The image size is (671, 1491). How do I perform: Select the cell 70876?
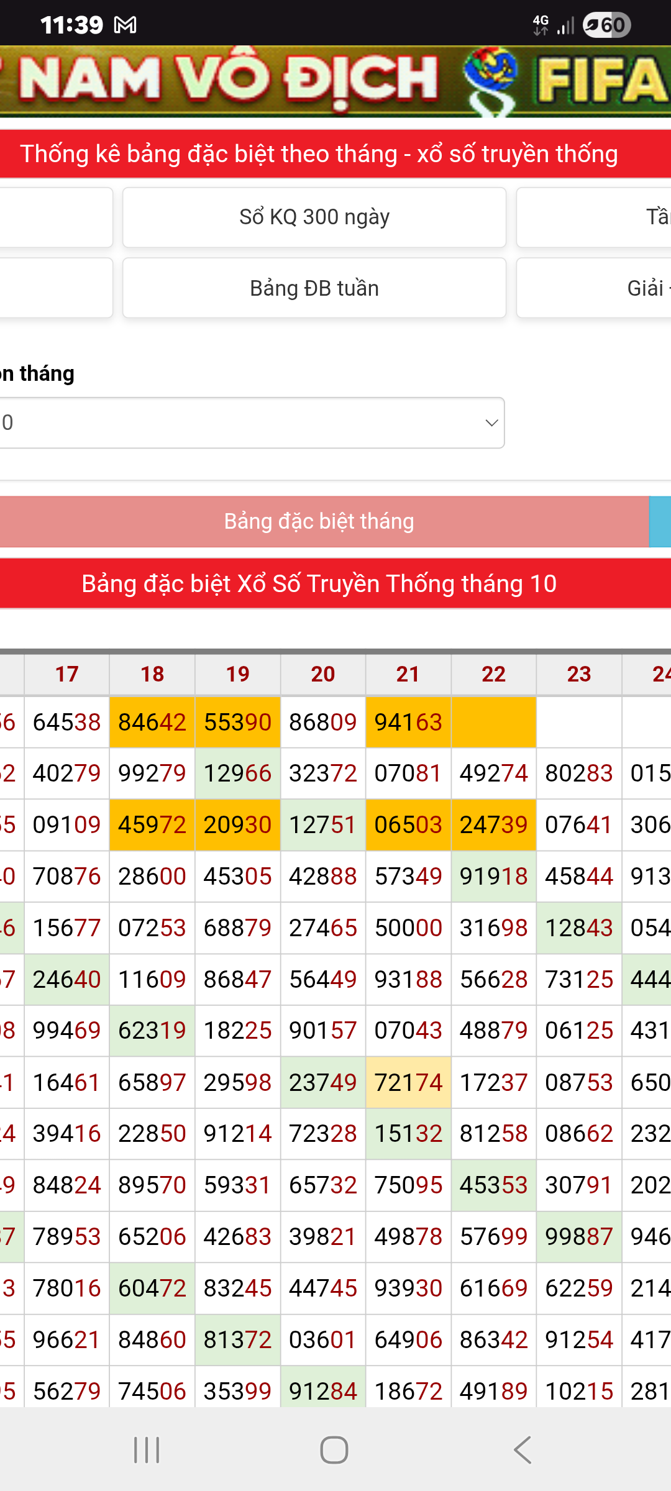[x=67, y=877]
